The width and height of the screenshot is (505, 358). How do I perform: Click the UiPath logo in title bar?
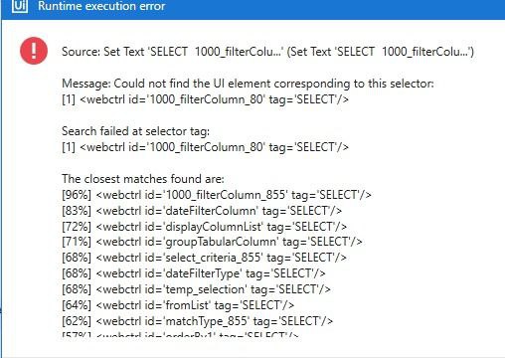click(x=20, y=6)
